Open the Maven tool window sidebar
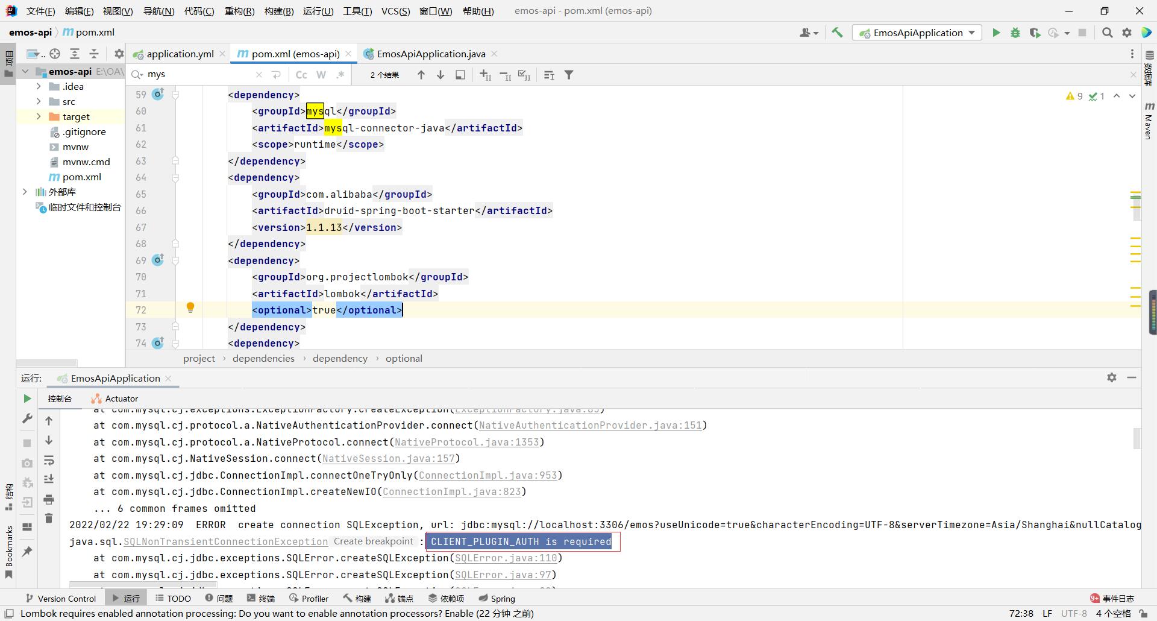The width and height of the screenshot is (1157, 621). 1149,121
